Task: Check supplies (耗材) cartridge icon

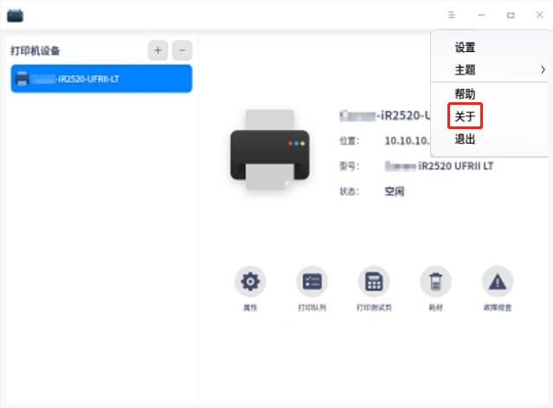Action: [435, 282]
